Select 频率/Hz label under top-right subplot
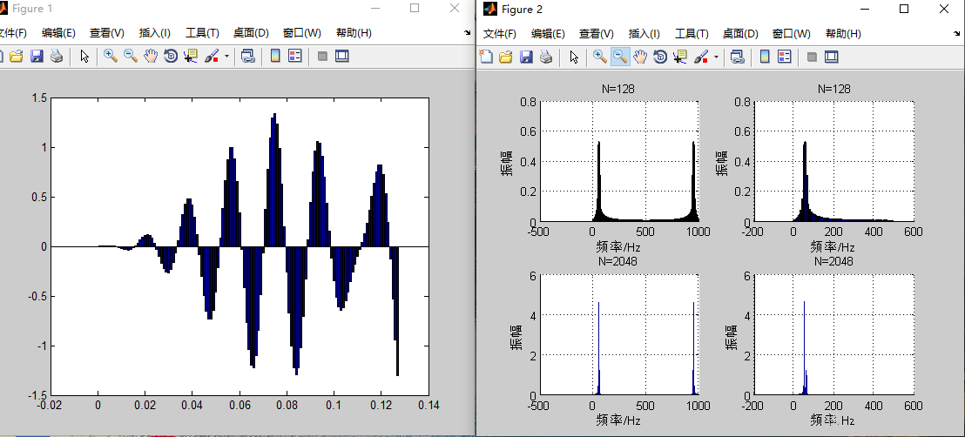This screenshot has width=965, height=437. pyautogui.click(x=833, y=247)
